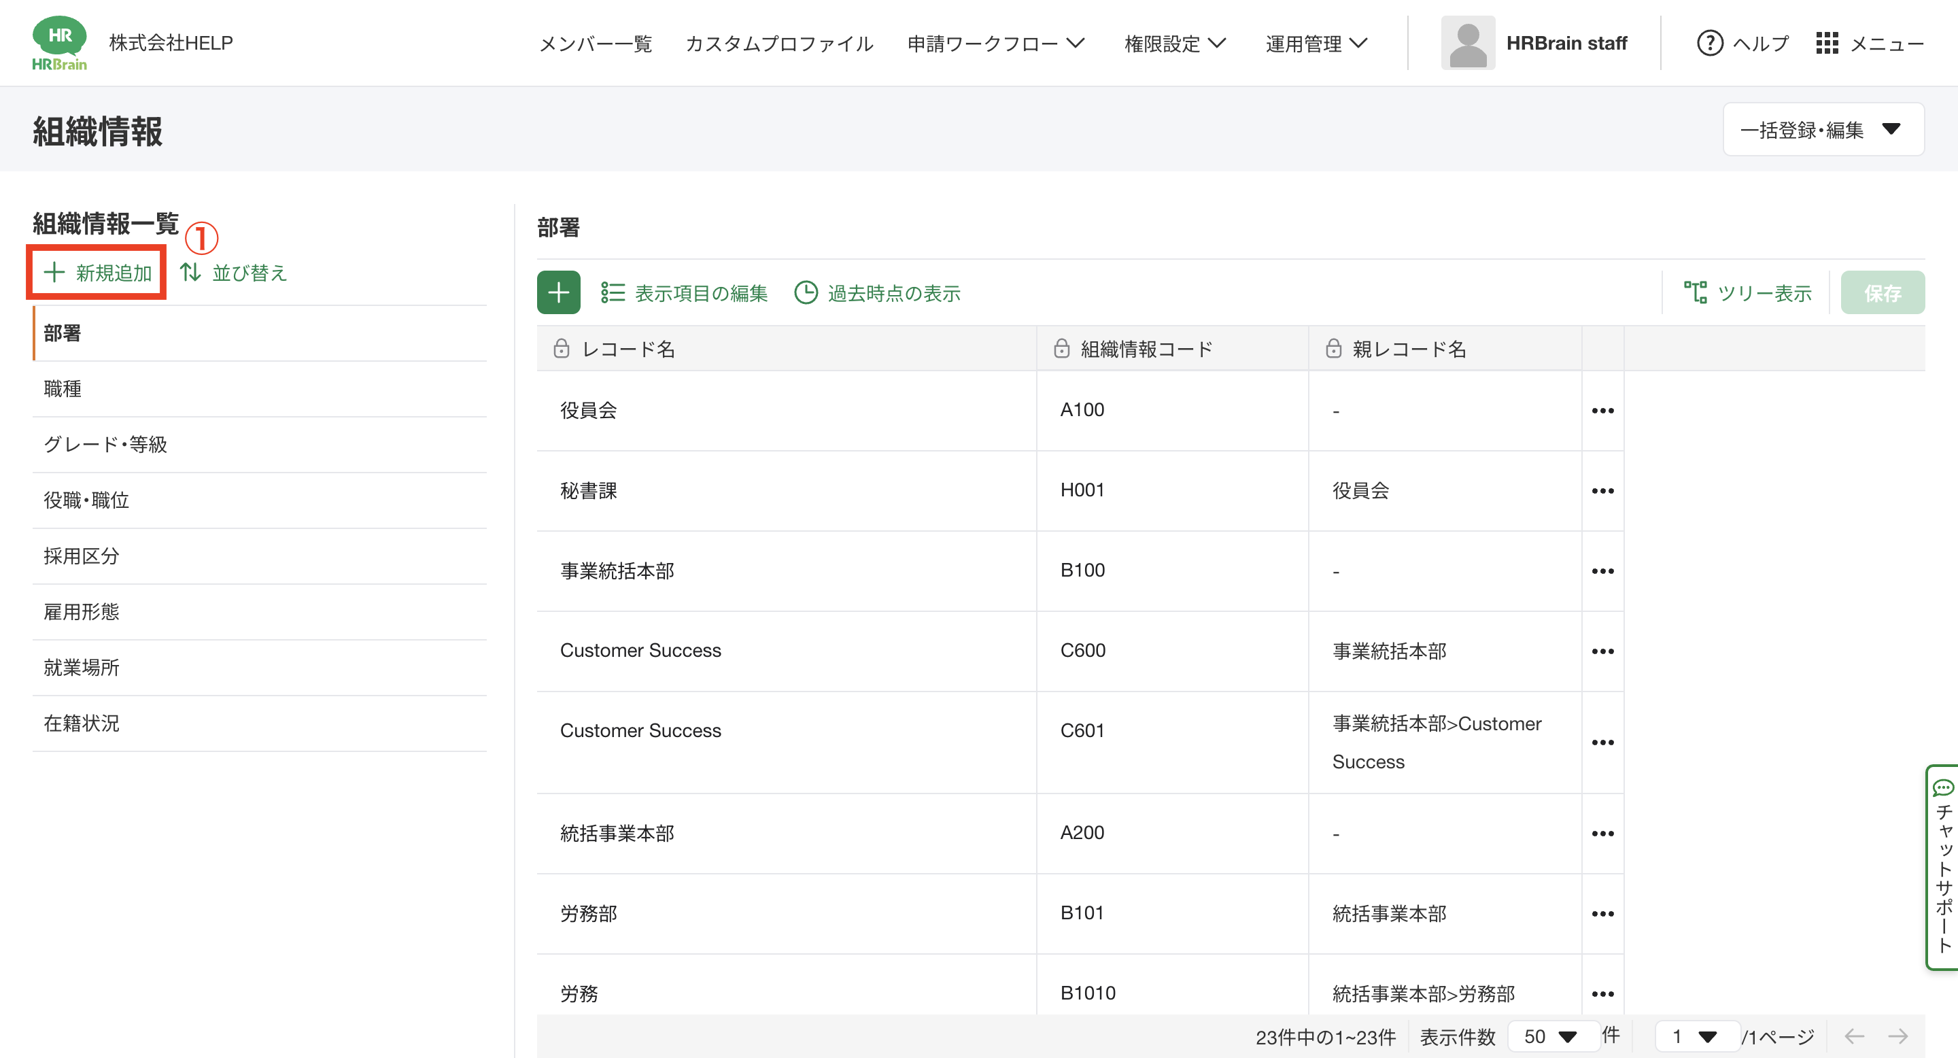Expand the 運用管理 menu
This screenshot has height=1058, width=1958.
1316,44
